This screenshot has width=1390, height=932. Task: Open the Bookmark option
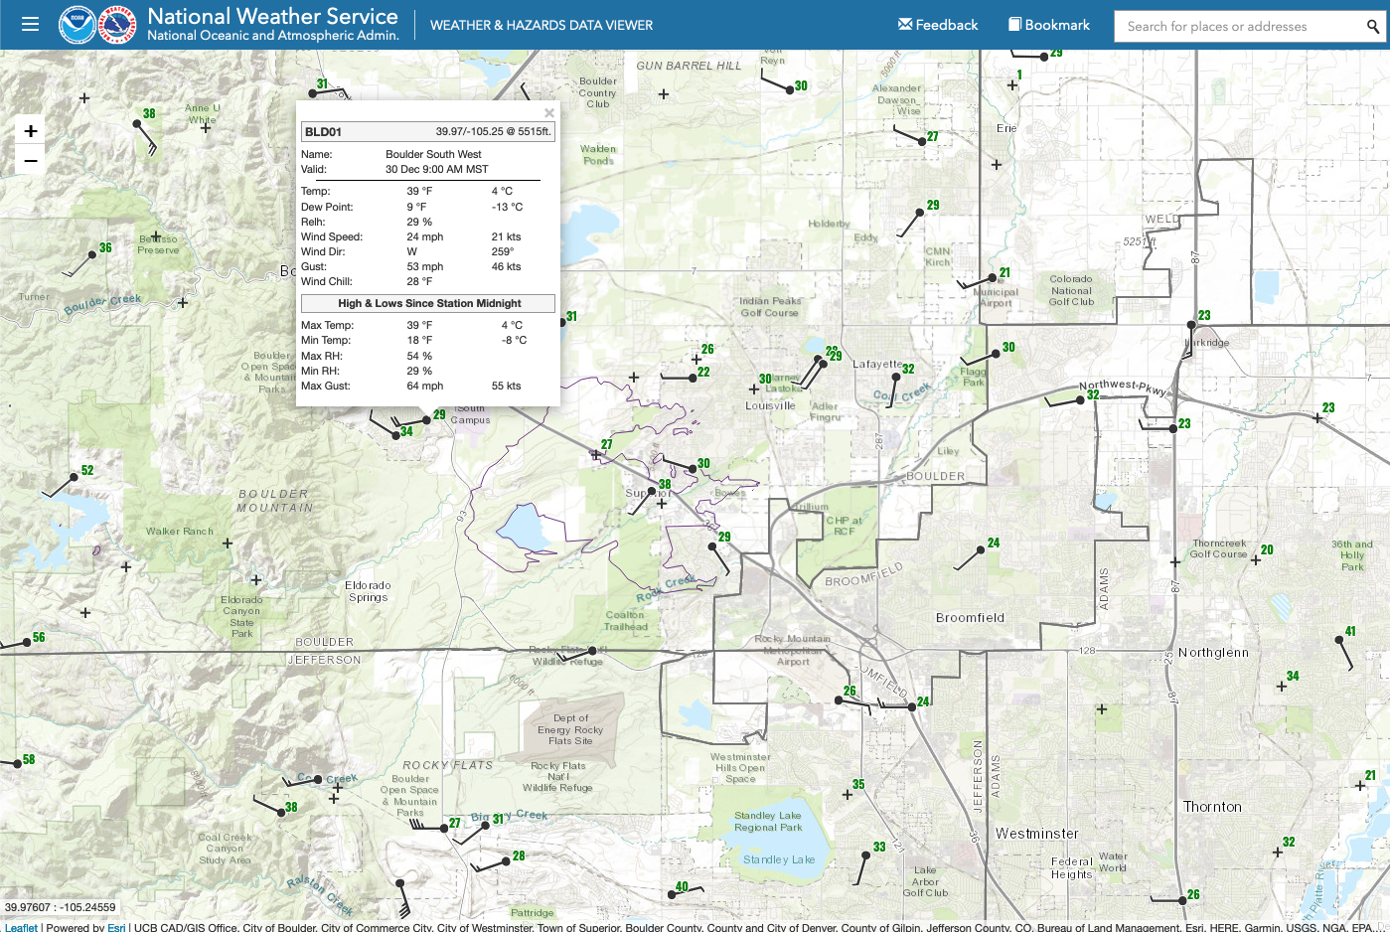coord(1049,25)
